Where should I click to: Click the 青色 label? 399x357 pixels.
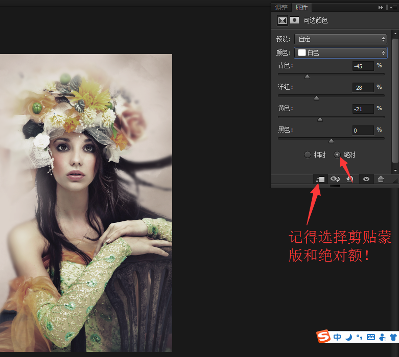click(286, 66)
